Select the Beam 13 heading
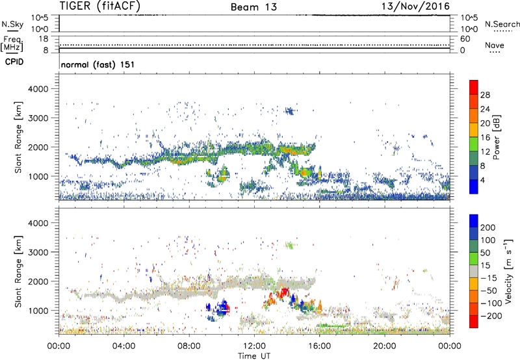This screenshot has width=520, height=360. point(253,7)
